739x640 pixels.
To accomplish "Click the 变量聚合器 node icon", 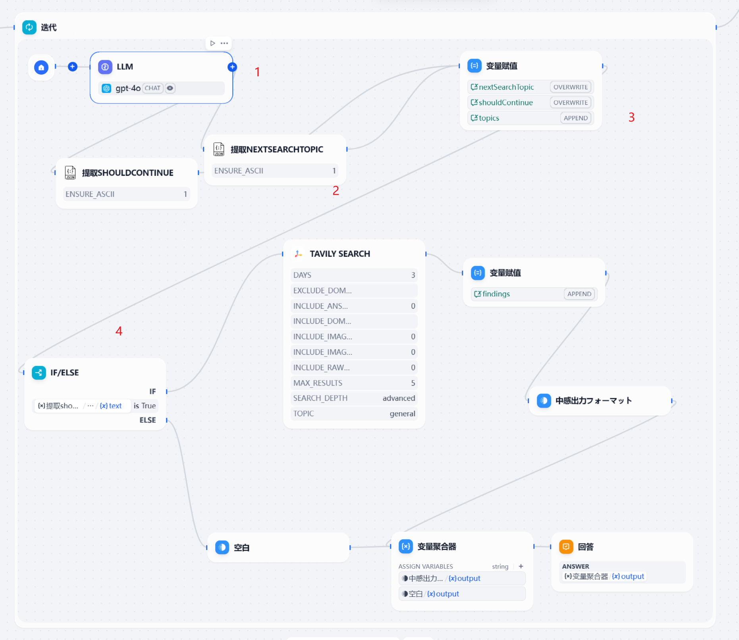I will click(x=406, y=546).
